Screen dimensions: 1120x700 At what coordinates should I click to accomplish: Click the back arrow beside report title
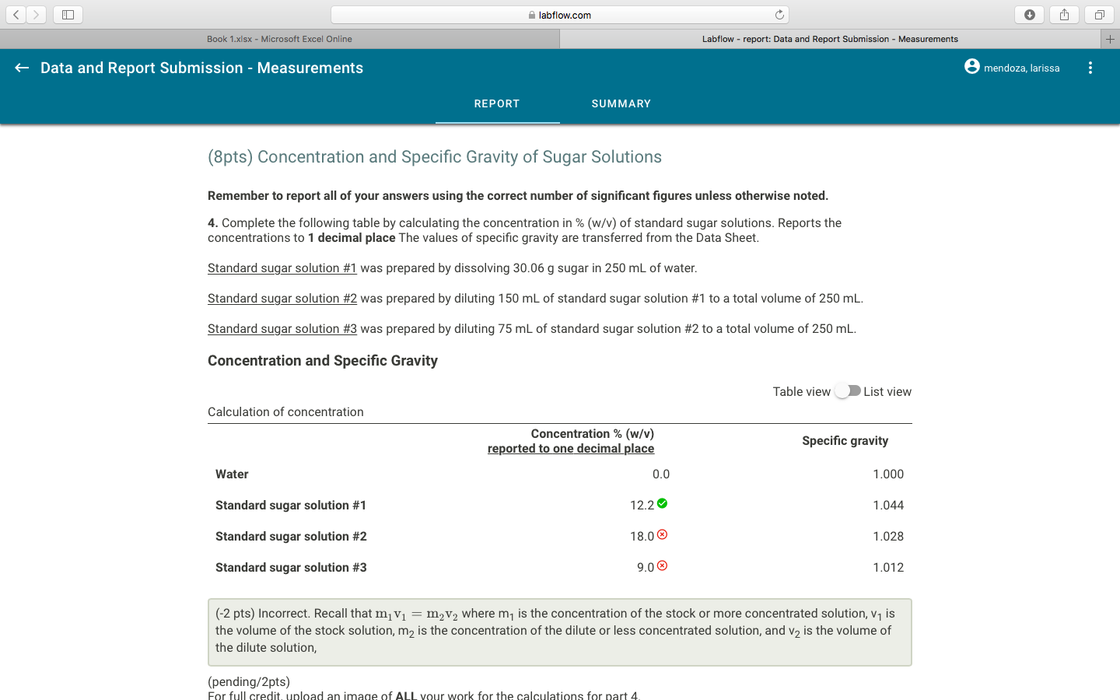tap(22, 68)
